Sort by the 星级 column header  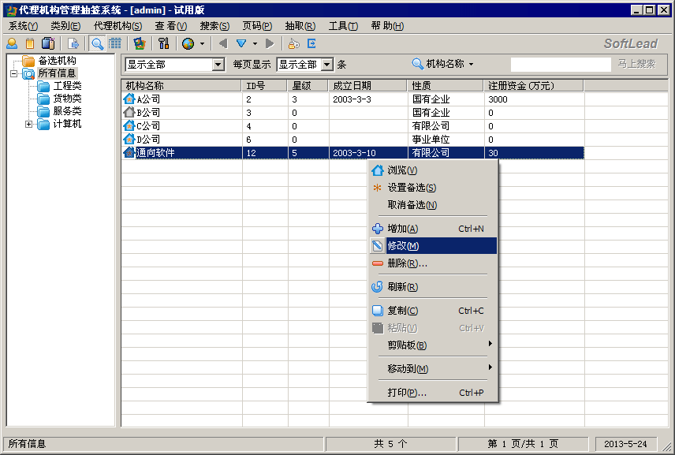tap(308, 86)
